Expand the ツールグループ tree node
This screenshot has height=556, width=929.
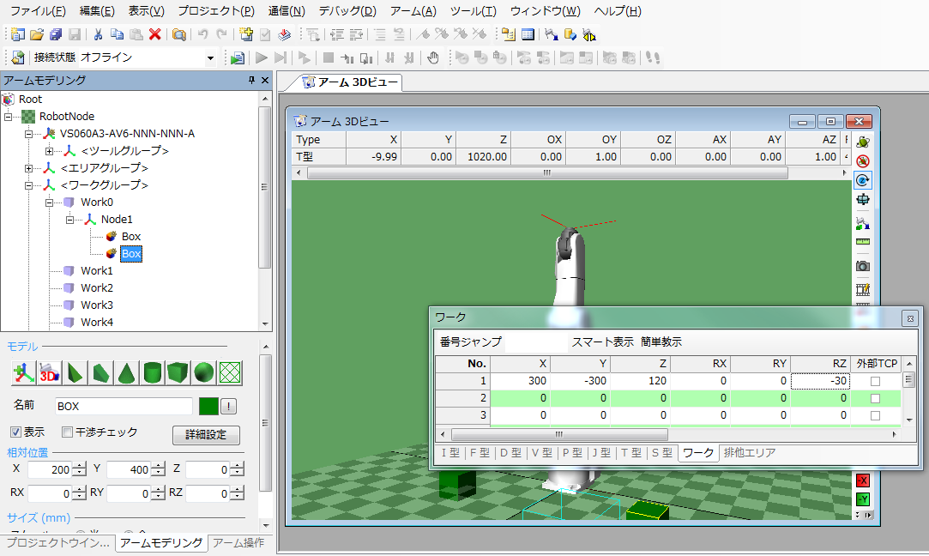(49, 151)
